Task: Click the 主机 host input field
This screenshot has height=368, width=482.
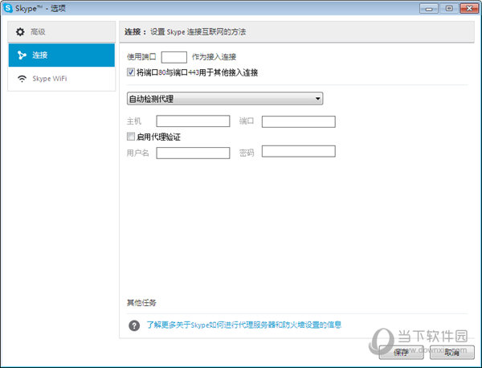Action: pyautogui.click(x=193, y=121)
